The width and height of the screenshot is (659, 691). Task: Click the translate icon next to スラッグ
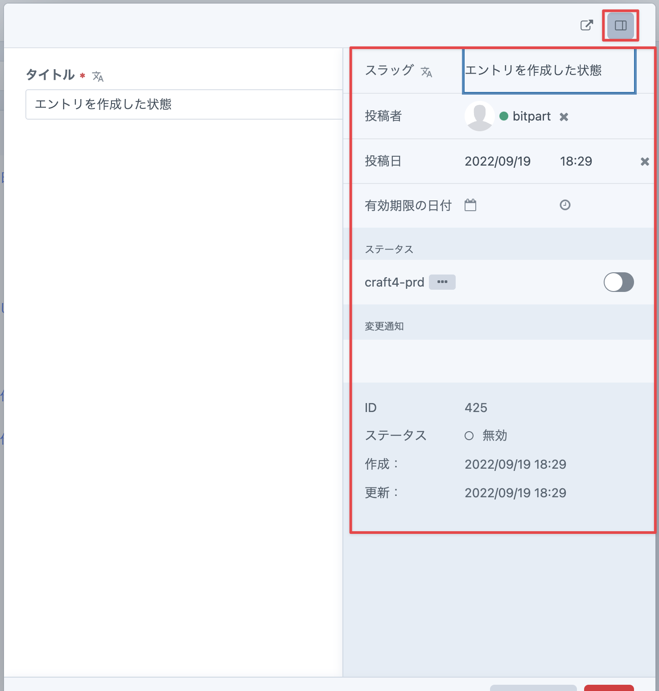427,71
